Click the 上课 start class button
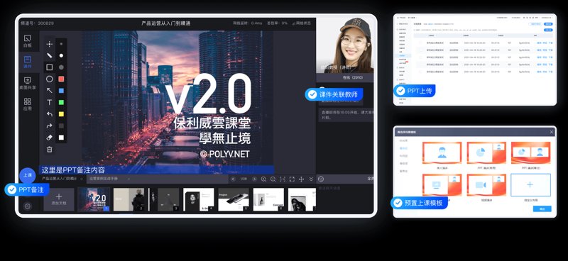Viewport: 568px width, 261px height. (x=28, y=175)
